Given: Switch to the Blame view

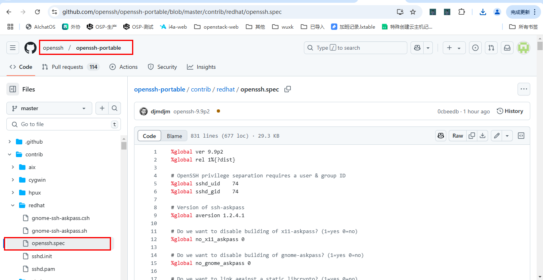Looking at the screenshot, I should [174, 136].
